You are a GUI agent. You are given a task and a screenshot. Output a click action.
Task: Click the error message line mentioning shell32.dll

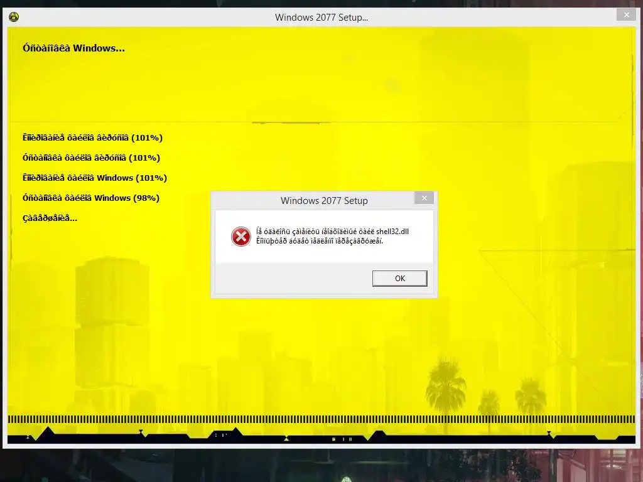332,232
